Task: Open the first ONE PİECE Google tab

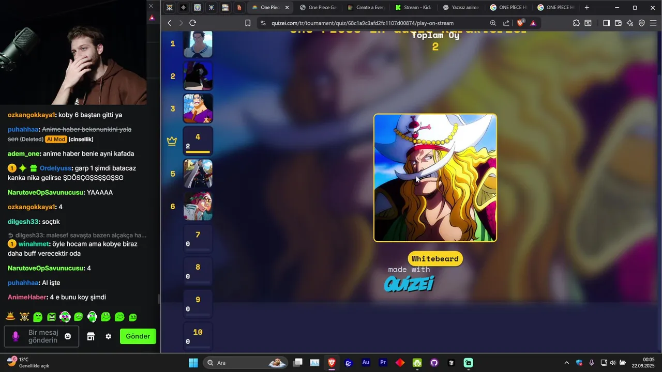Action: click(508, 7)
